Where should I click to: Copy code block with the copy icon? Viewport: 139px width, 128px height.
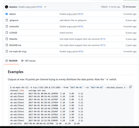[130, 87]
